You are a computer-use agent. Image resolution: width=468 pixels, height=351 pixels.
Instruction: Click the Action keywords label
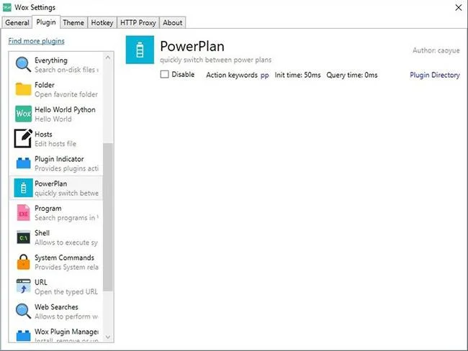tap(232, 75)
